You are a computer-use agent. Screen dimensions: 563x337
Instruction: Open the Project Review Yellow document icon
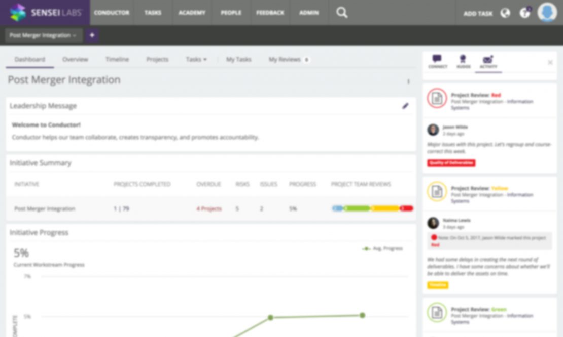click(437, 191)
